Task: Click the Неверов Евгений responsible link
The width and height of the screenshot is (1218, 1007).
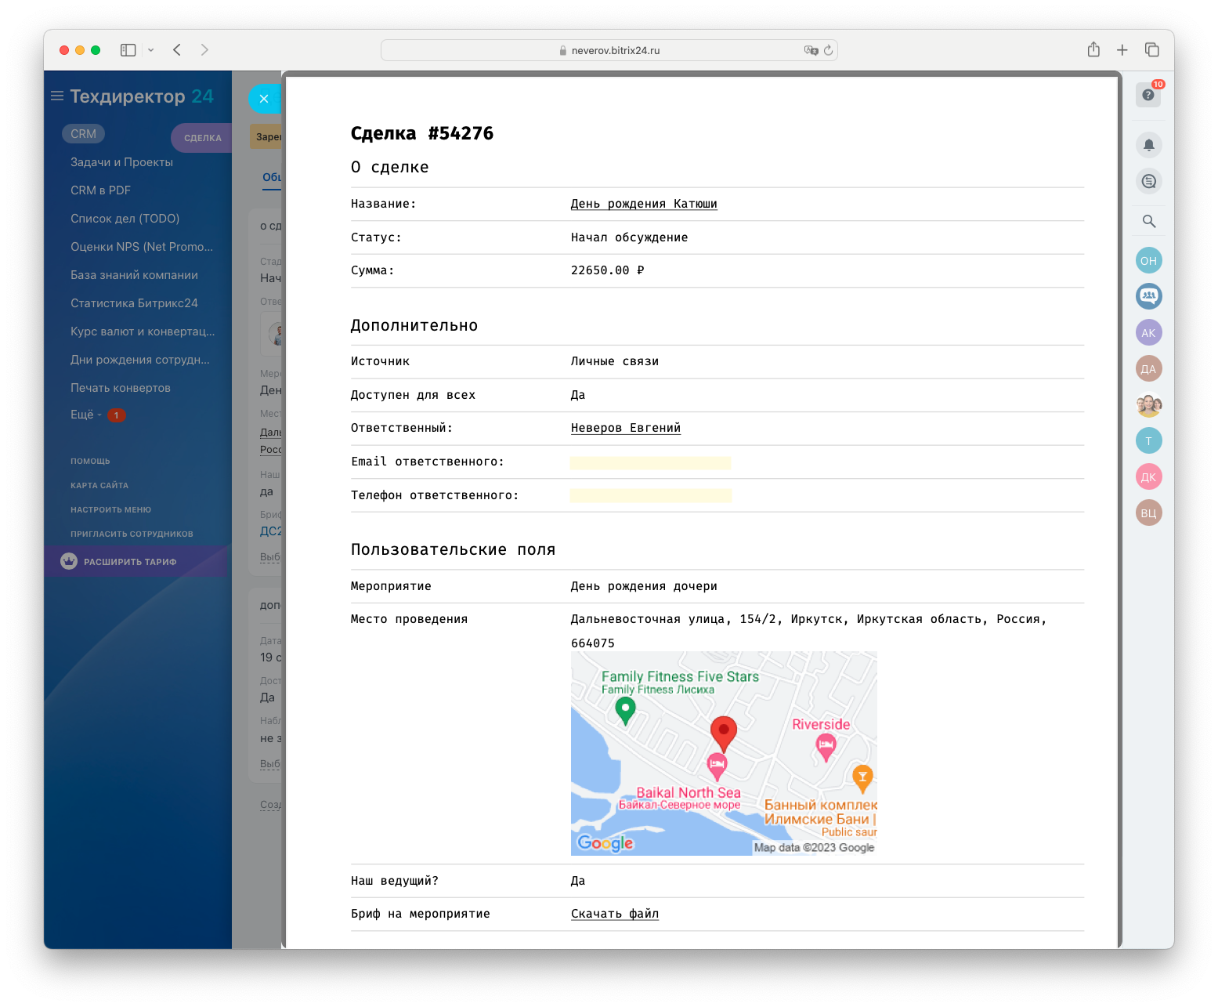Action: (625, 428)
